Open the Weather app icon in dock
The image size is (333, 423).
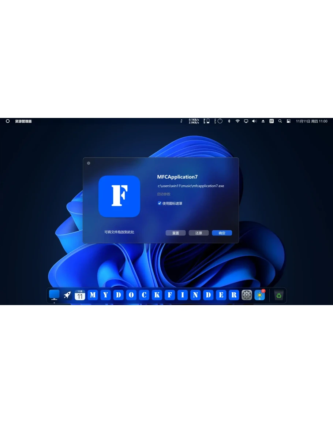[259, 295]
